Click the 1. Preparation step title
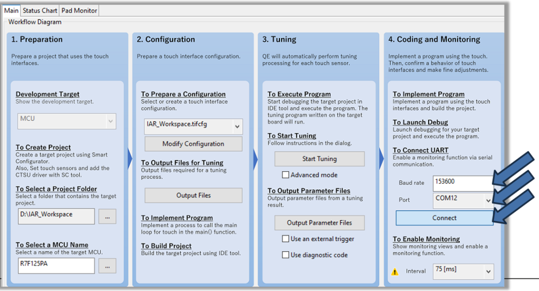This screenshot has width=539, height=291. (37, 39)
